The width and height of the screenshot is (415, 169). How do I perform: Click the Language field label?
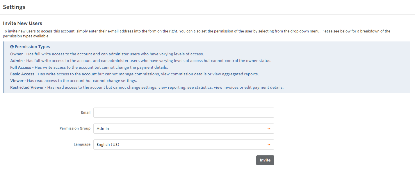[x=82, y=144]
